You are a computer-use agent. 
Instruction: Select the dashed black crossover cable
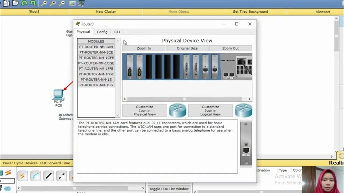pyautogui.click(x=62, y=176)
